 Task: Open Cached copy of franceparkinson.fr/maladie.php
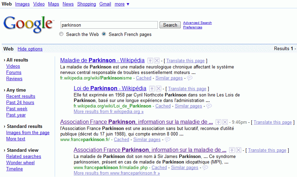click(159, 168)
